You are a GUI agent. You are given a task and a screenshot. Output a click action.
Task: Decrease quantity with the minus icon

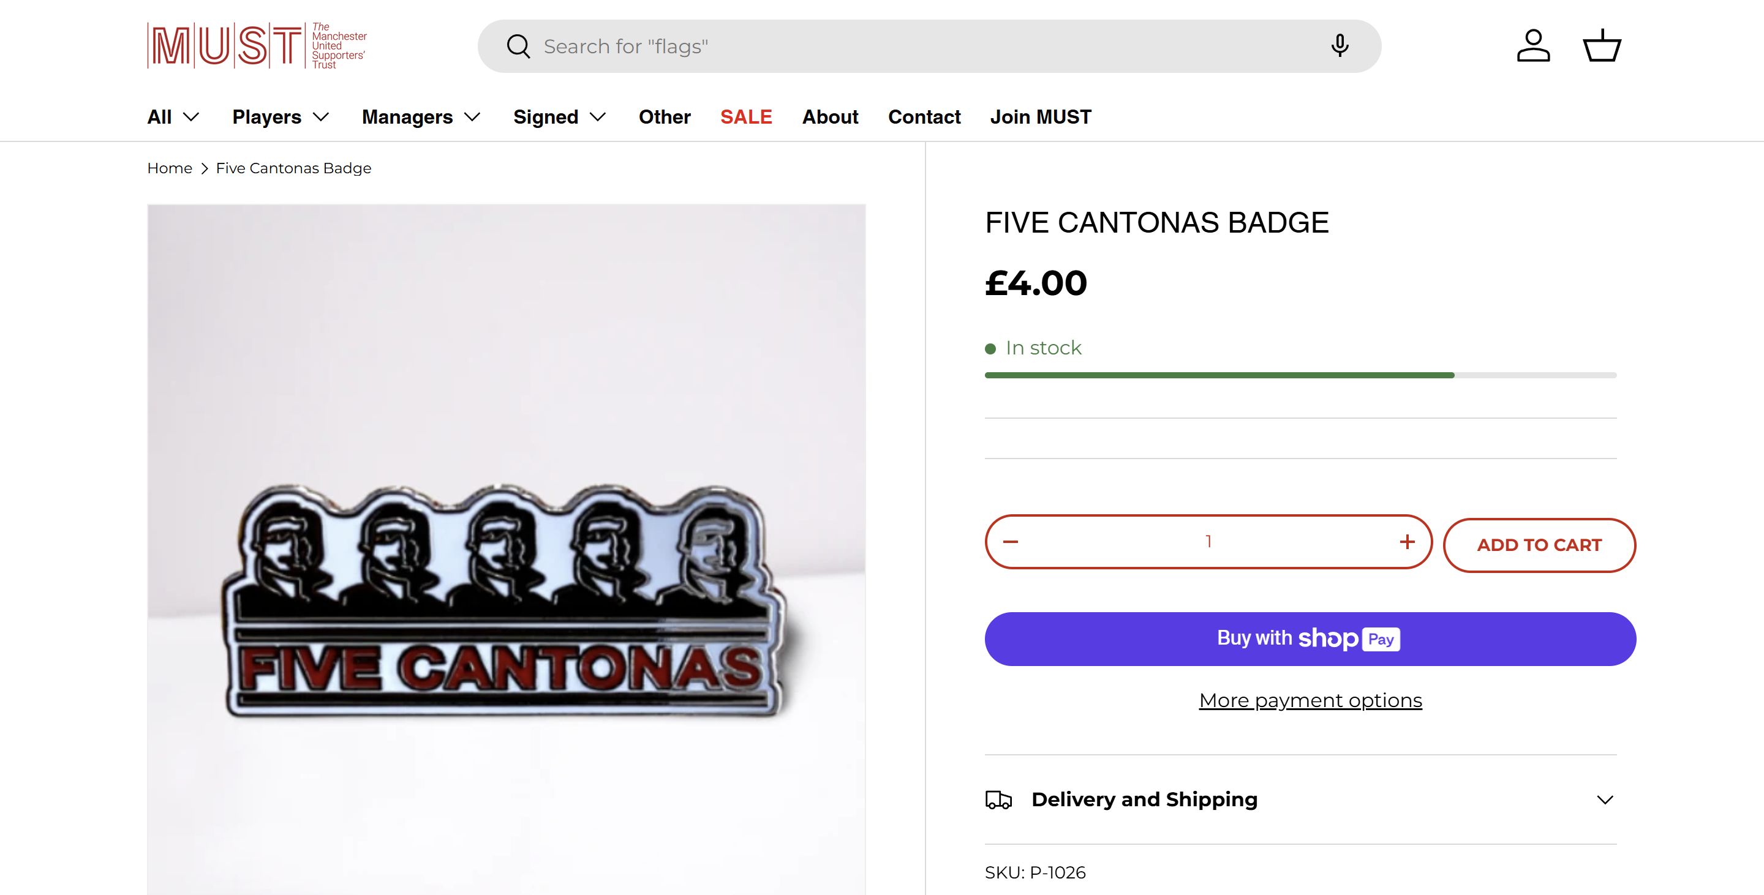1011,542
